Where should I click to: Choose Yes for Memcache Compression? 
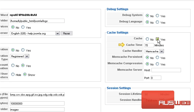[x=157, y=64]
